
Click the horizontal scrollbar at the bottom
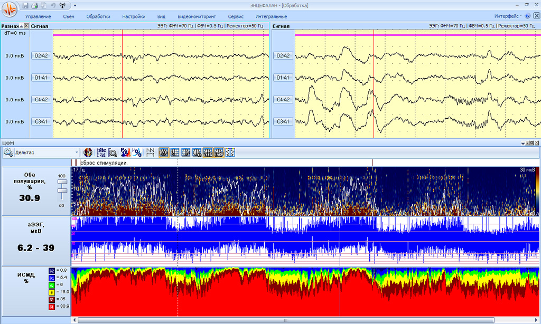coord(285,320)
